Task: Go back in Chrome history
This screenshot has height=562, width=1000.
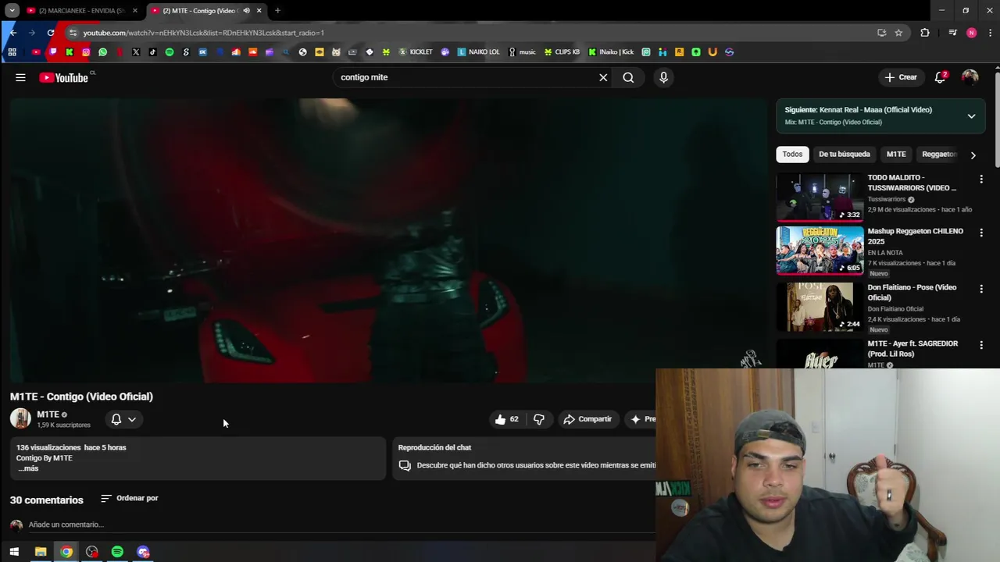Action: [12, 33]
